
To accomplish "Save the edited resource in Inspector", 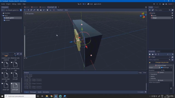I will point(156,54).
